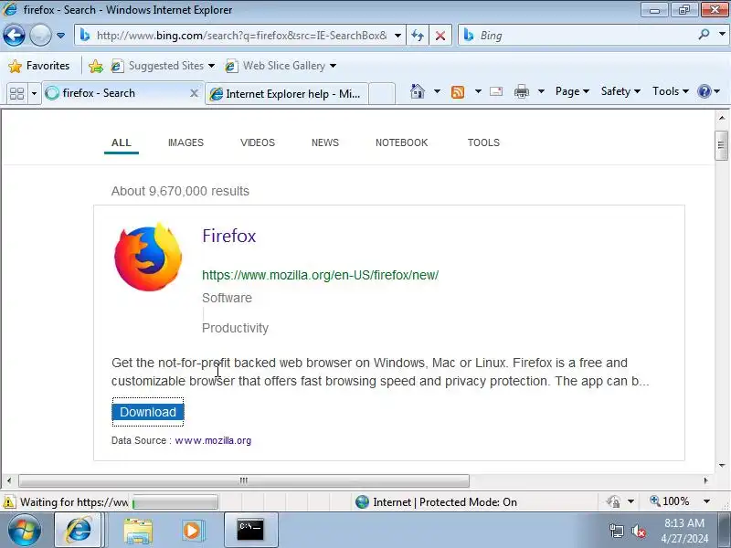This screenshot has height=548, width=731.
Task: Open the Command Prompt taskbar icon
Action: [250, 530]
